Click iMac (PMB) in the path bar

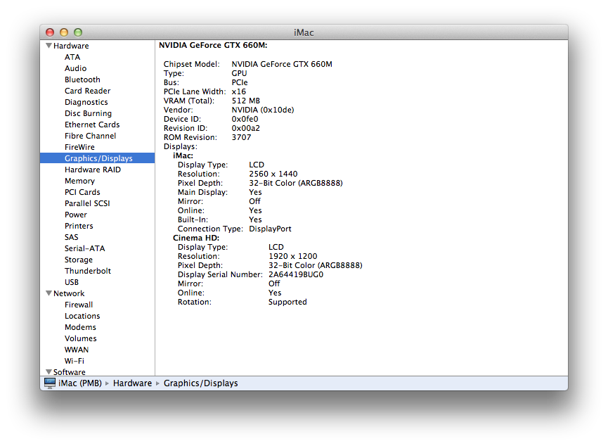(80, 383)
